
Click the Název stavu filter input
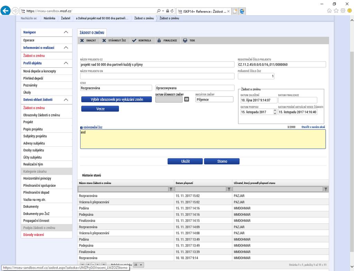click(x=123, y=189)
